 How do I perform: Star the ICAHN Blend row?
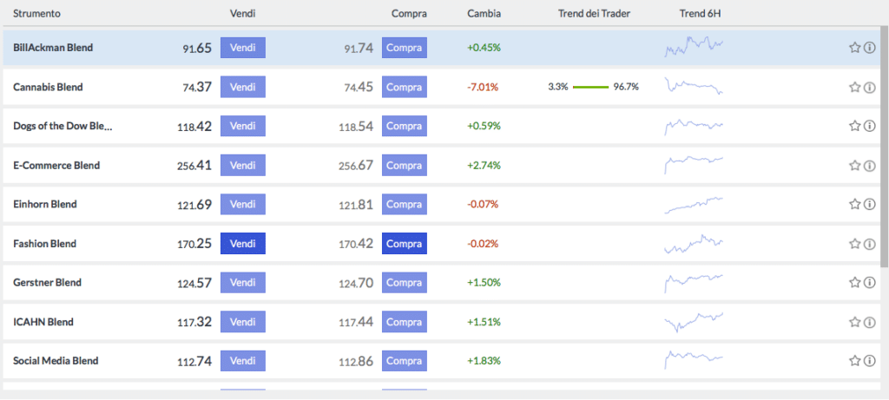point(854,322)
